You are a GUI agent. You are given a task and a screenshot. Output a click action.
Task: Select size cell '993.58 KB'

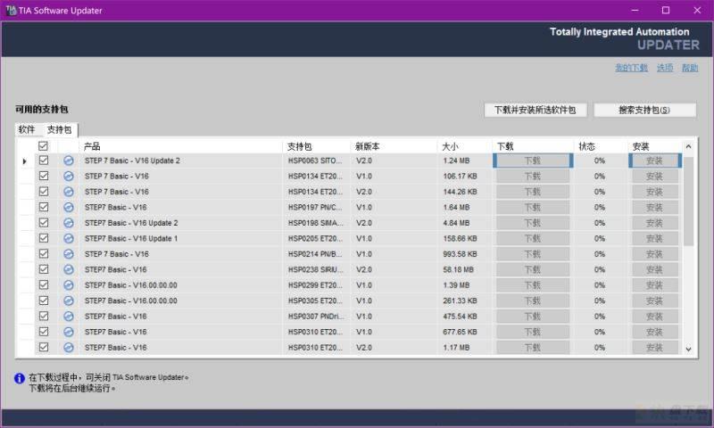[465, 254]
